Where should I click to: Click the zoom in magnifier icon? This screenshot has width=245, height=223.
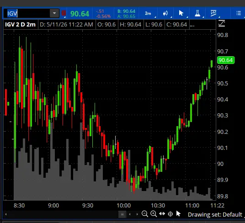[x=154, y=213]
